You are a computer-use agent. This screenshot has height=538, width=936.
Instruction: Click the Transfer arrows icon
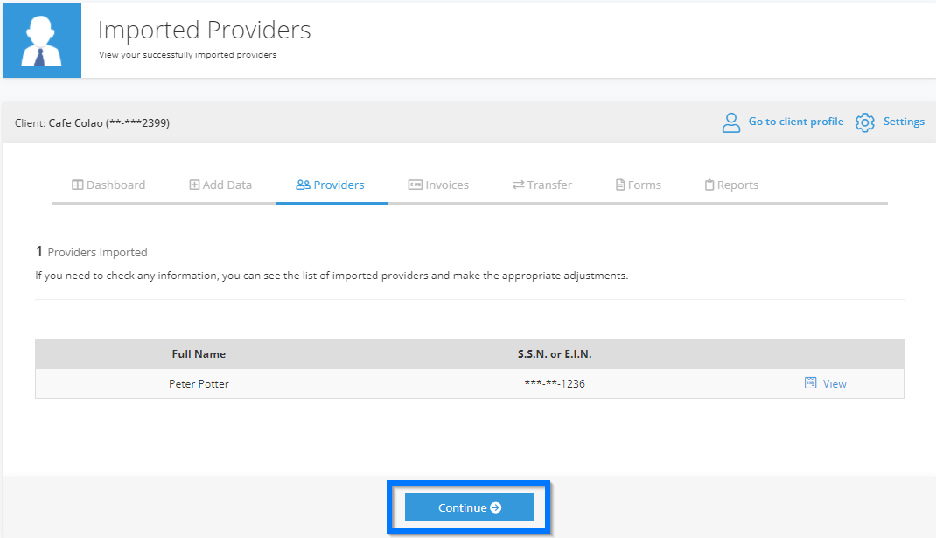pos(518,185)
